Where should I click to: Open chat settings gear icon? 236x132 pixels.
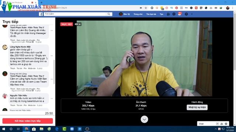(x=226, y=124)
